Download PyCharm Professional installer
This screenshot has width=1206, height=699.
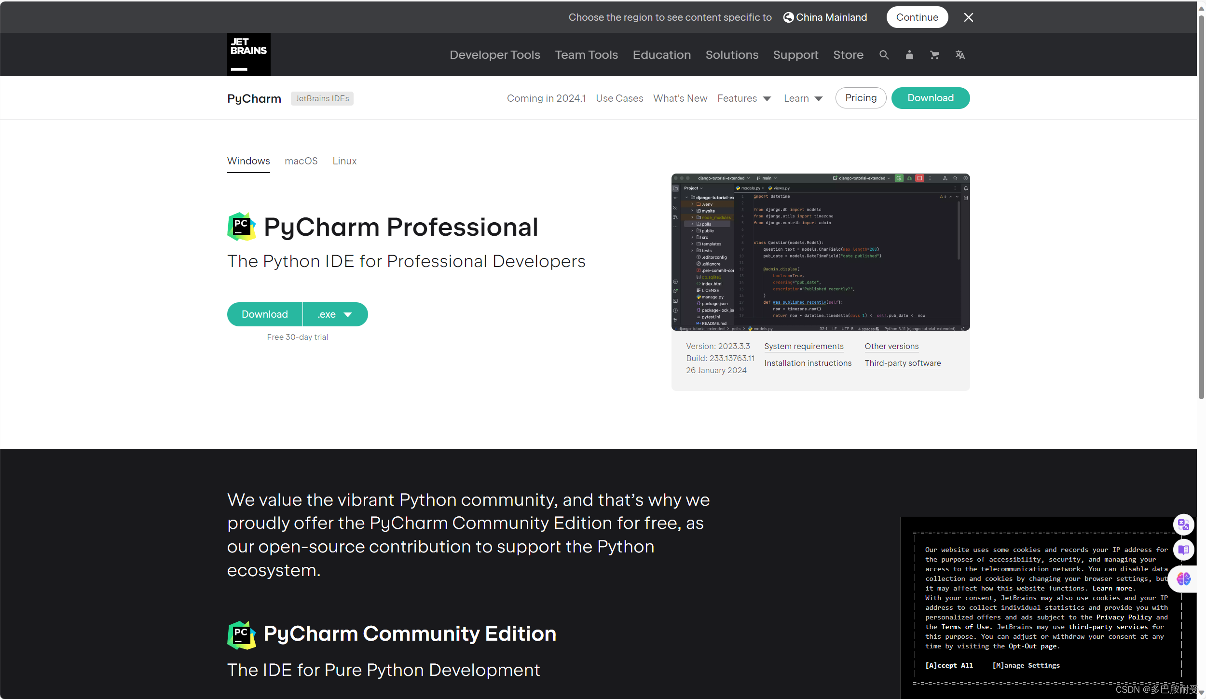coord(265,314)
